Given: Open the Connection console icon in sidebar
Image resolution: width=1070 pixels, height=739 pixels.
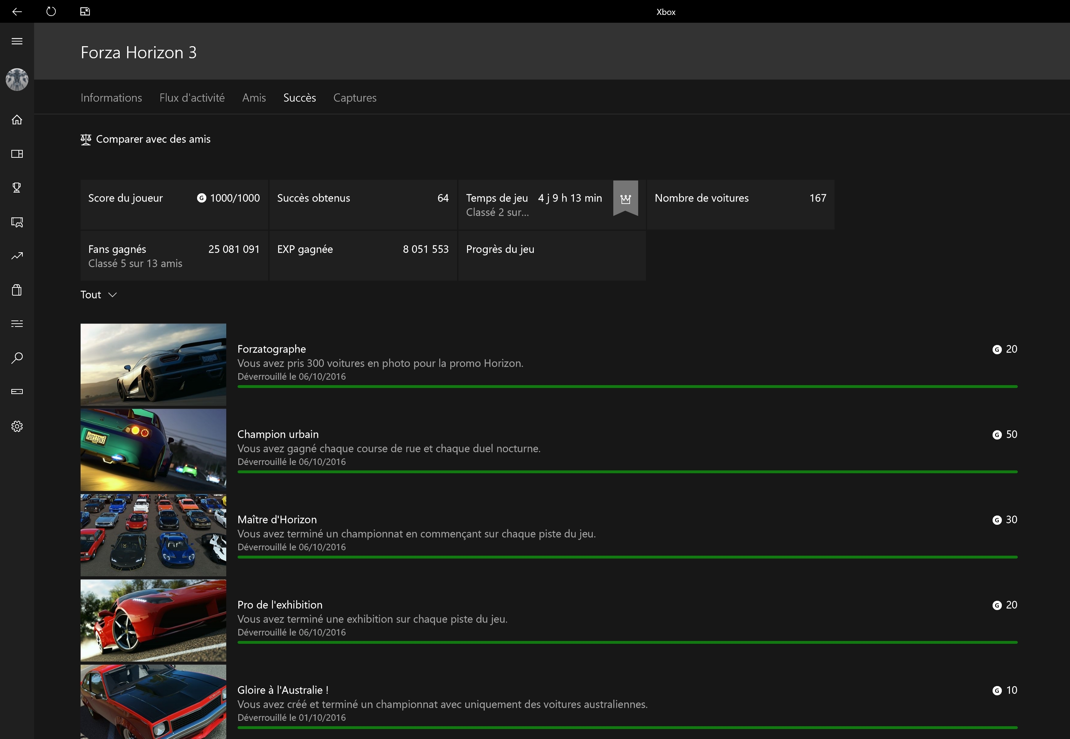Looking at the screenshot, I should coord(17,392).
